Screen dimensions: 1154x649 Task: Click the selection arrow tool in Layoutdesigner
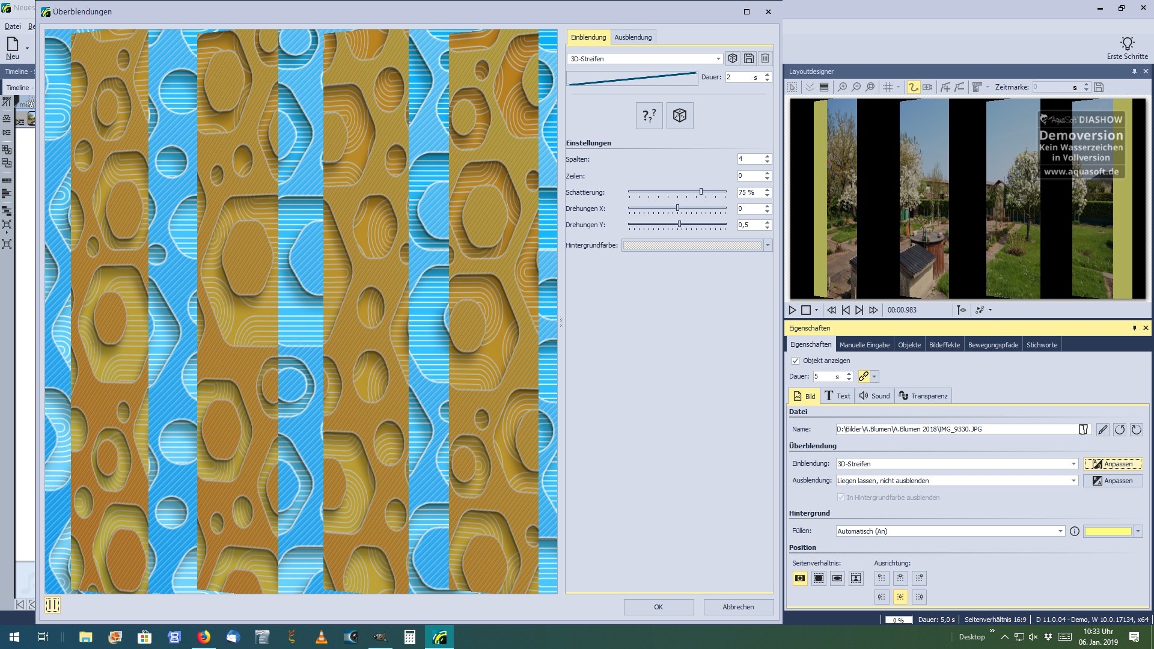pyautogui.click(x=793, y=87)
